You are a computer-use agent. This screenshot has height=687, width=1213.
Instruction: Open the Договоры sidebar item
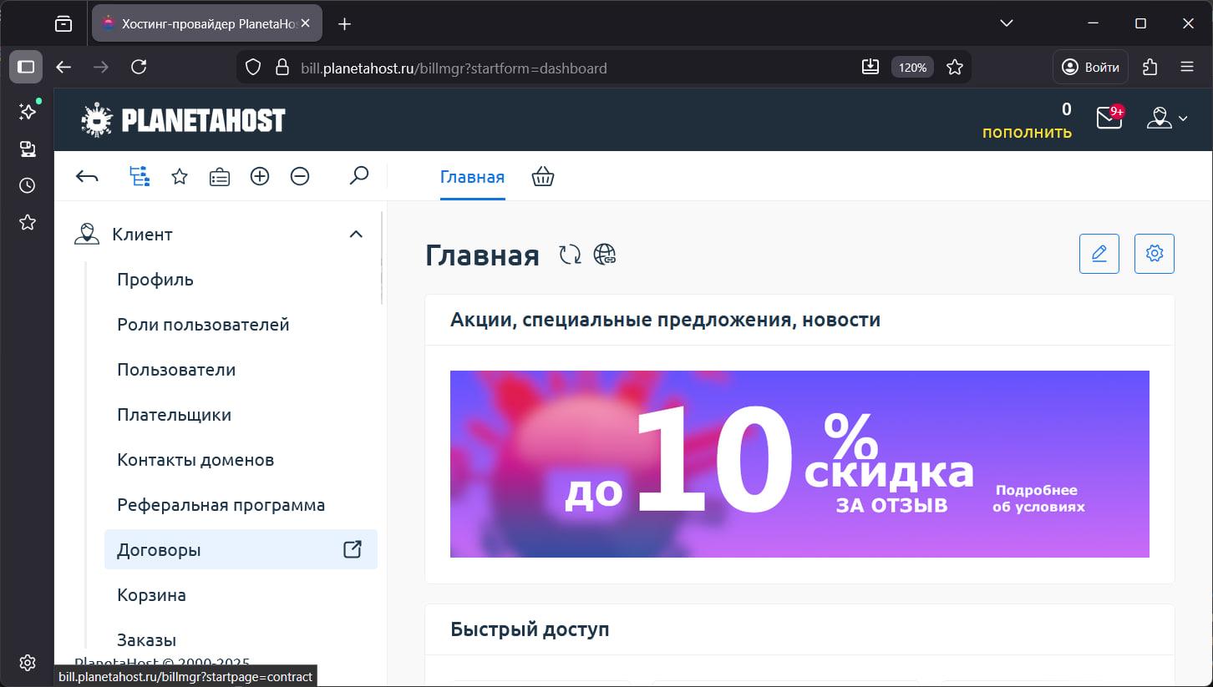158,549
